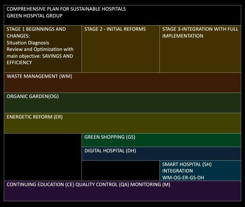Select the empty black cell left of Smart Hospital

click(x=121, y=171)
